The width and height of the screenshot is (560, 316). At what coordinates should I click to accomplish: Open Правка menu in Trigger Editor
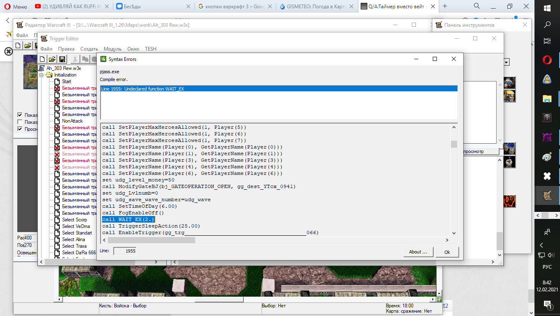point(66,49)
